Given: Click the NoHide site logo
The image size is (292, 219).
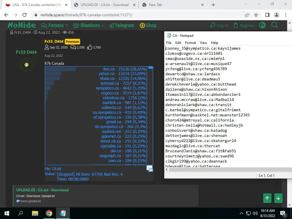Looking at the screenshot, I should 22,25.
